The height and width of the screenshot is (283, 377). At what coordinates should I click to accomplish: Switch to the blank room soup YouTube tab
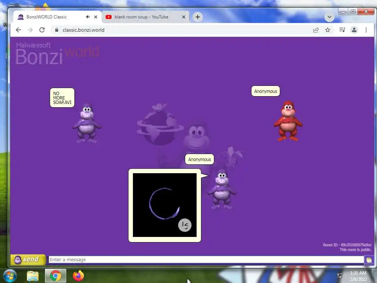[145, 17]
